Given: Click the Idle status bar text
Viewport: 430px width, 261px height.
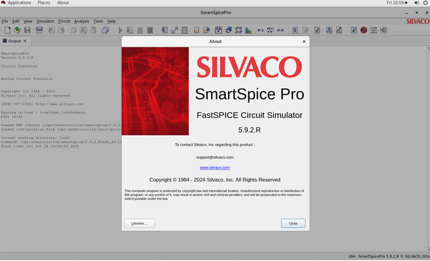Looking at the screenshot, I should click(x=352, y=256).
